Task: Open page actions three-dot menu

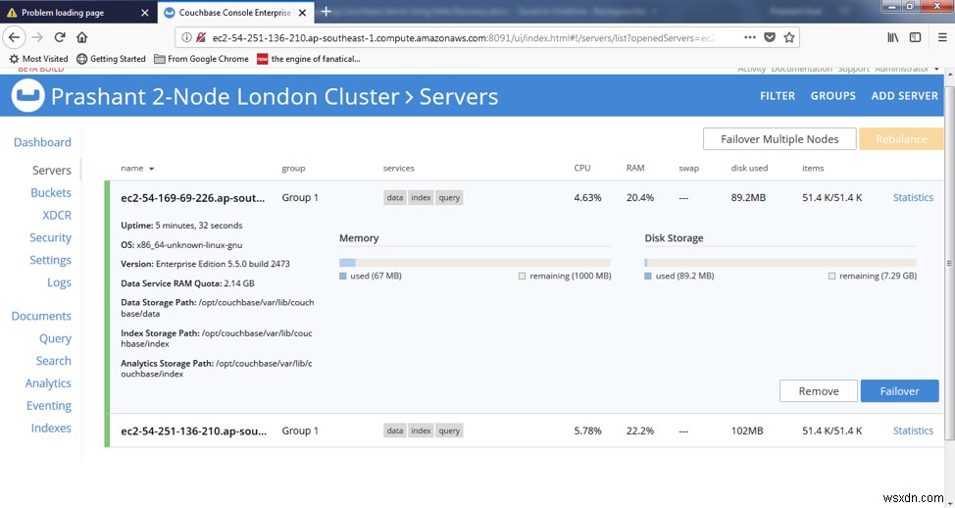Action: click(x=750, y=37)
